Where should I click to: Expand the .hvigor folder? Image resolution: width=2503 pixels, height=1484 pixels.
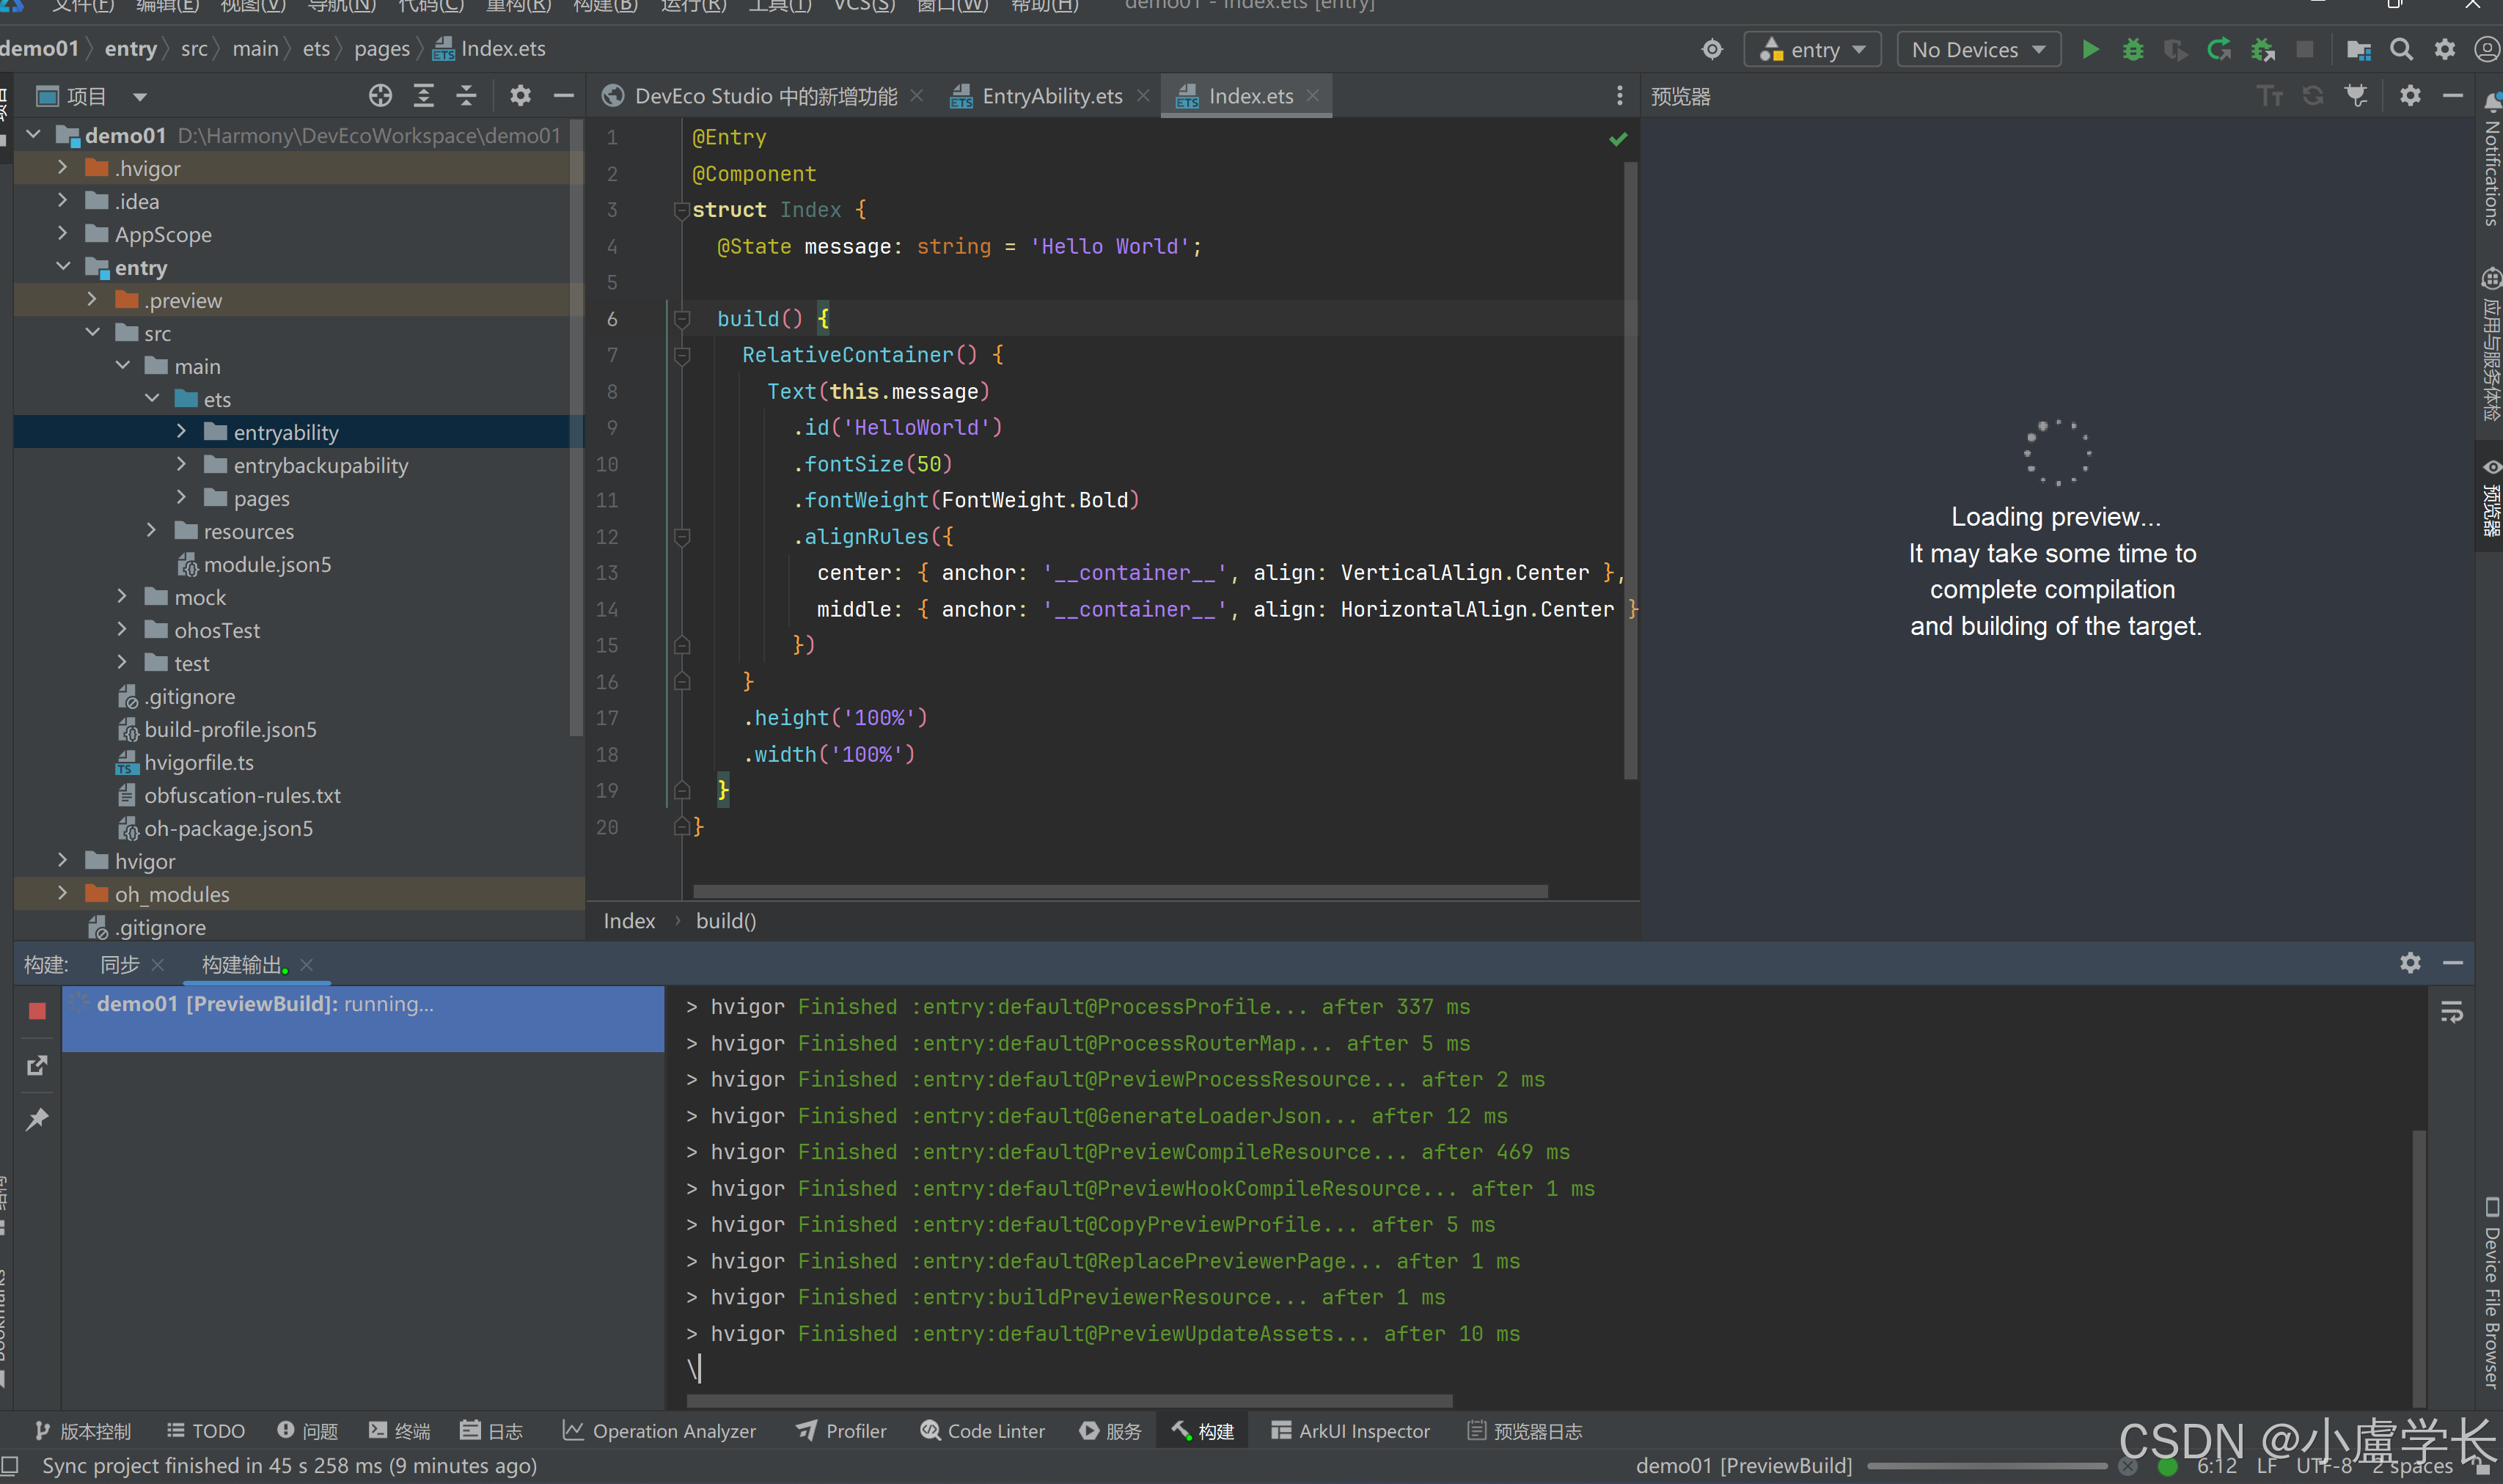63,167
